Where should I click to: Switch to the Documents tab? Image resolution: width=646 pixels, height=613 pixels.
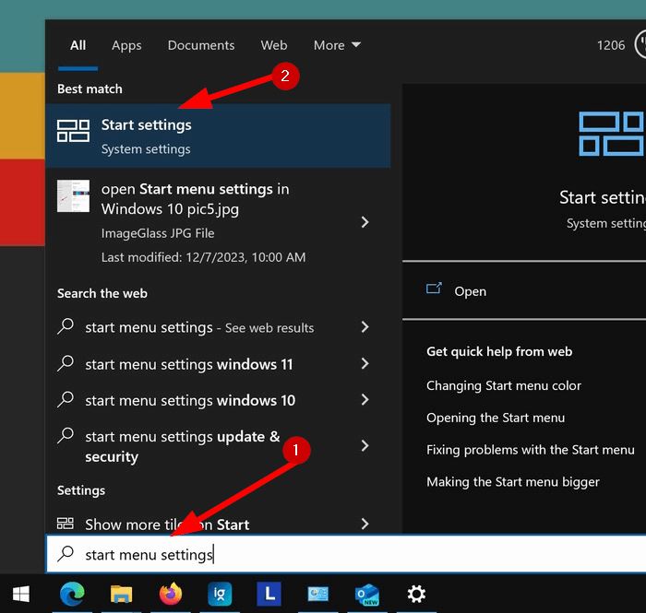point(201,45)
